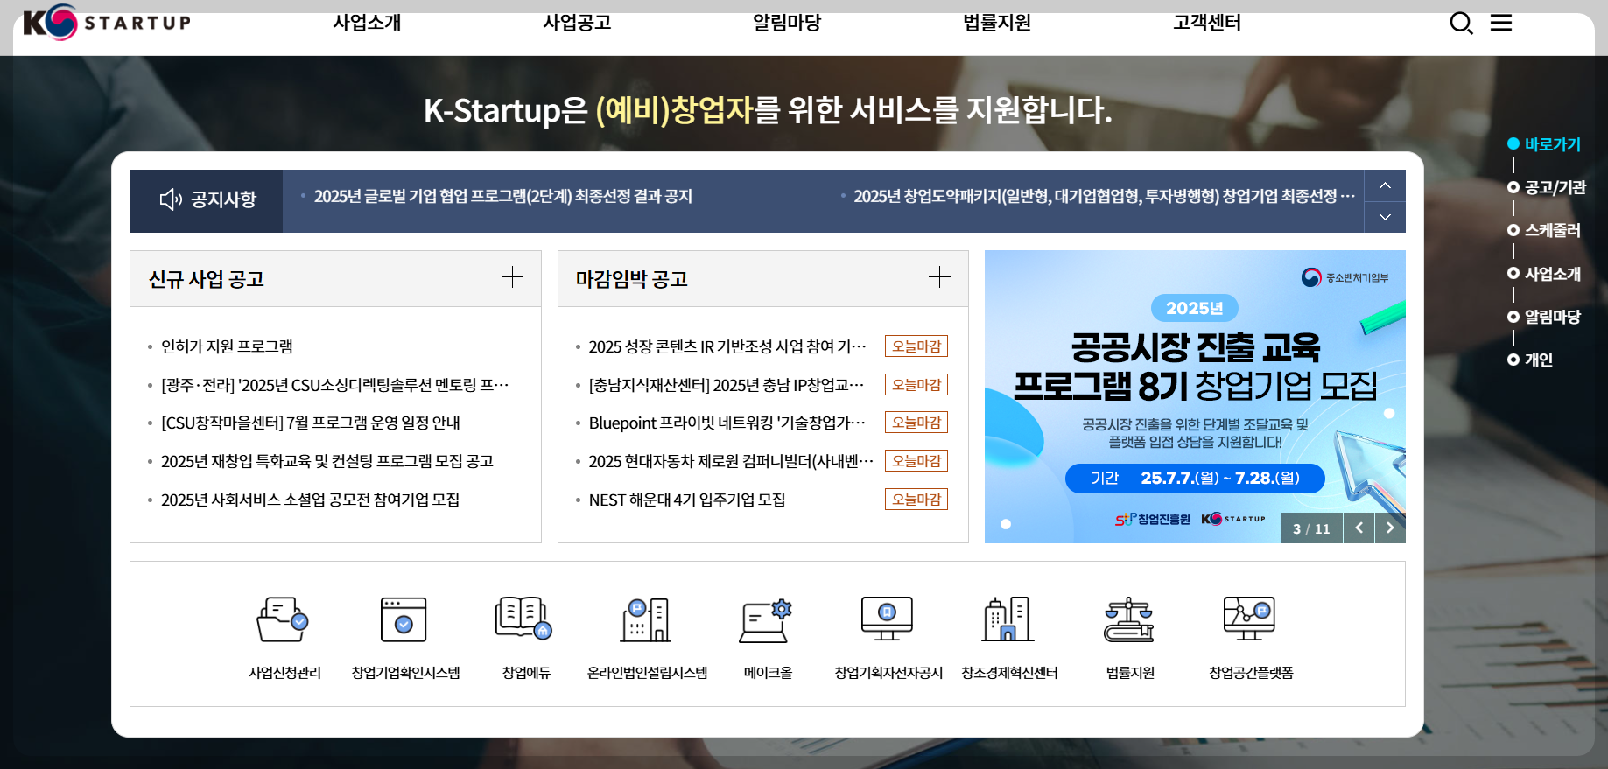Open 2025 성장 콘텐츠 IR 기반조성 사업
This screenshot has height=769, width=1608.
coord(727,346)
